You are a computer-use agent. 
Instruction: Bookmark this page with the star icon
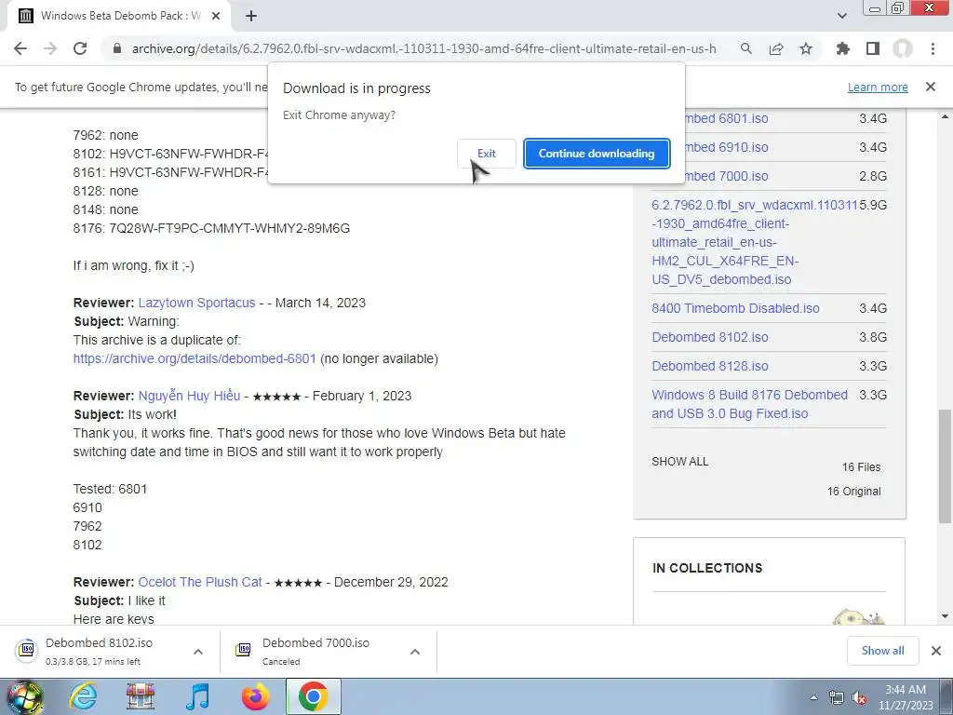point(806,48)
